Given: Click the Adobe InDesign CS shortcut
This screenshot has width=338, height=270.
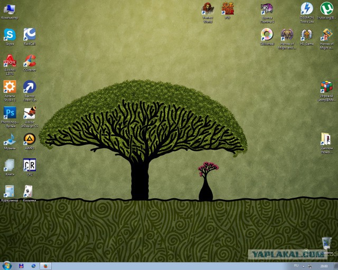Looking at the screenshot, I should [x=30, y=117].
